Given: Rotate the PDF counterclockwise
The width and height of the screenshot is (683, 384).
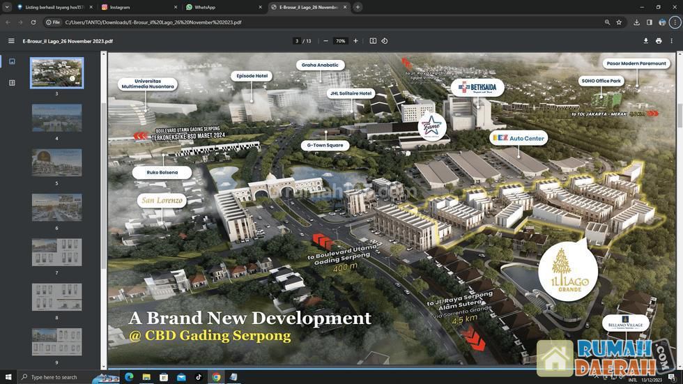Looking at the screenshot, I should coord(385,41).
